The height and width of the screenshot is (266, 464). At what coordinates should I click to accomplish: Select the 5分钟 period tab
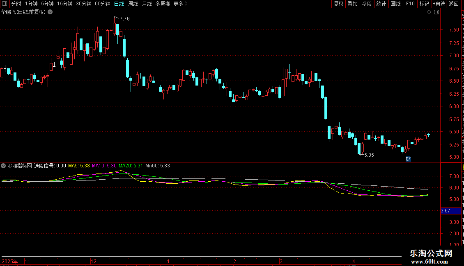pyautogui.click(x=47, y=4)
